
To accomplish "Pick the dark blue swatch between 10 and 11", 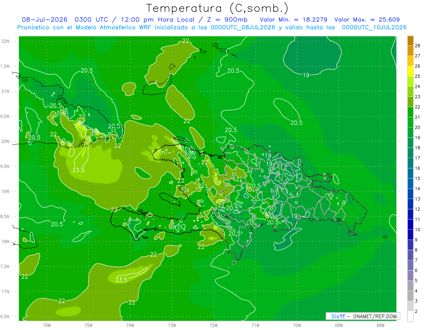I will click(410, 225).
